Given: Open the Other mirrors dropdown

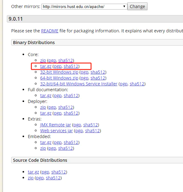Looking at the screenshot, I should pos(84,6).
